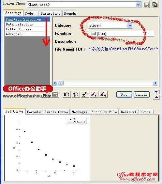The height and width of the screenshot is (184, 162).
Task: Click the one iteration fit icon
Action: click(x=94, y=95)
